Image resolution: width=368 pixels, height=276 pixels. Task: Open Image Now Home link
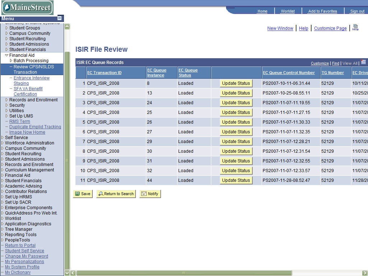pyautogui.click(x=27, y=132)
